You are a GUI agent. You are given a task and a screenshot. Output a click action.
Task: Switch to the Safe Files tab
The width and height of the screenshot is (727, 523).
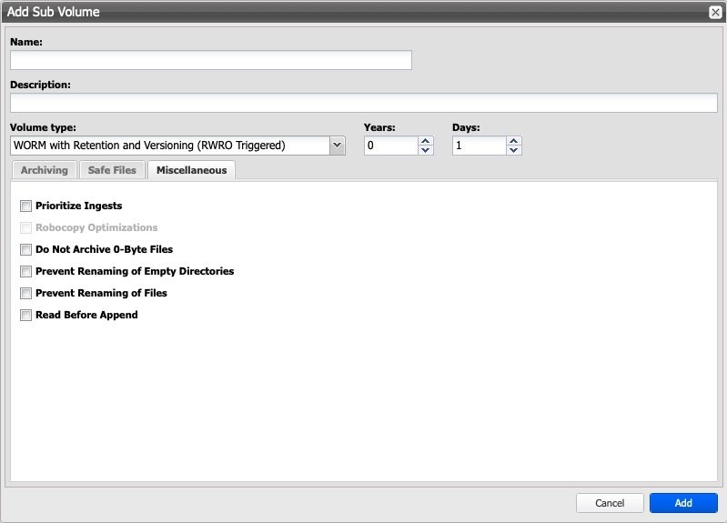click(x=112, y=170)
